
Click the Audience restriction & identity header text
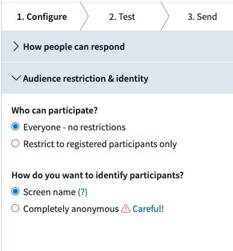coord(85,79)
